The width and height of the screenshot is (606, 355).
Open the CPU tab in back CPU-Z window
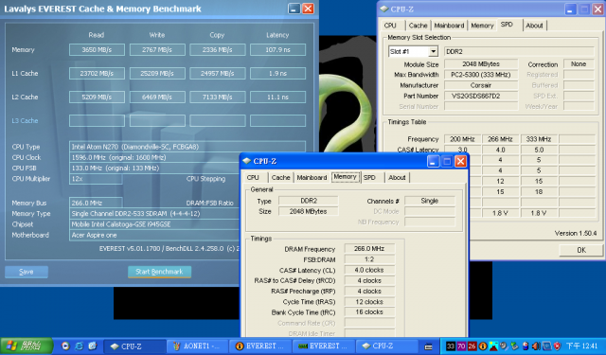point(390,26)
